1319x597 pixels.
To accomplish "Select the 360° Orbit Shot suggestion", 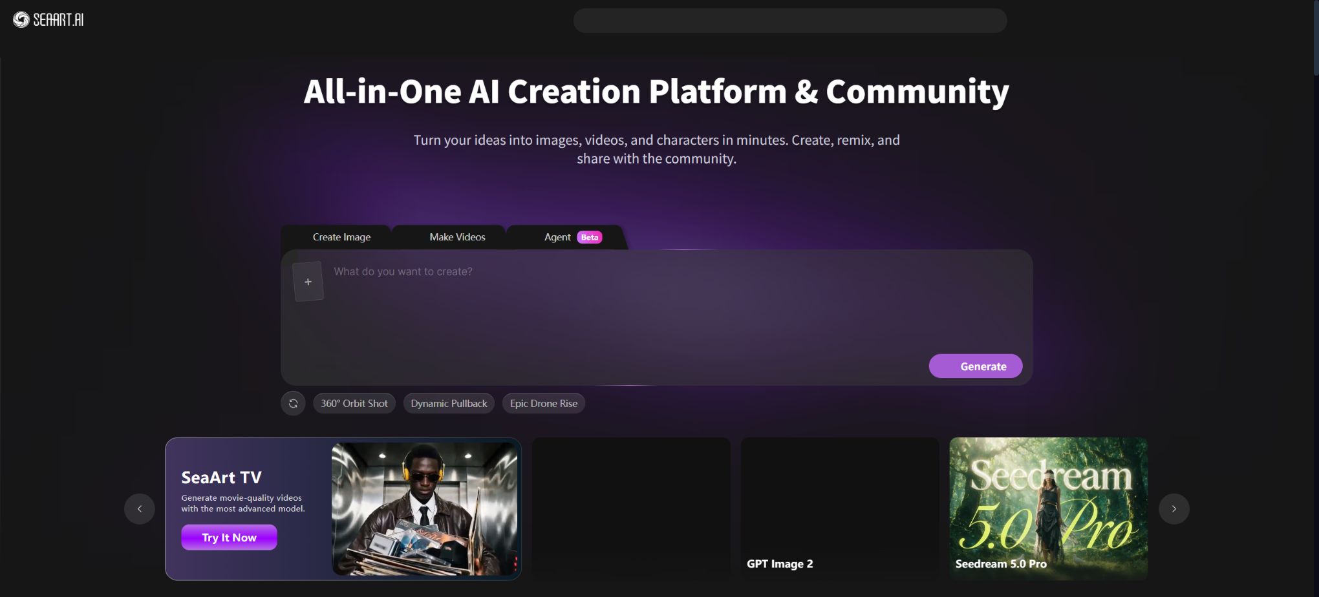I will 354,404.
